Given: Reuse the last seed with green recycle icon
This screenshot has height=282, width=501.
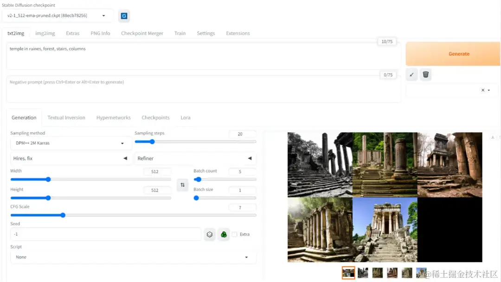Looking at the screenshot, I should coord(224,234).
